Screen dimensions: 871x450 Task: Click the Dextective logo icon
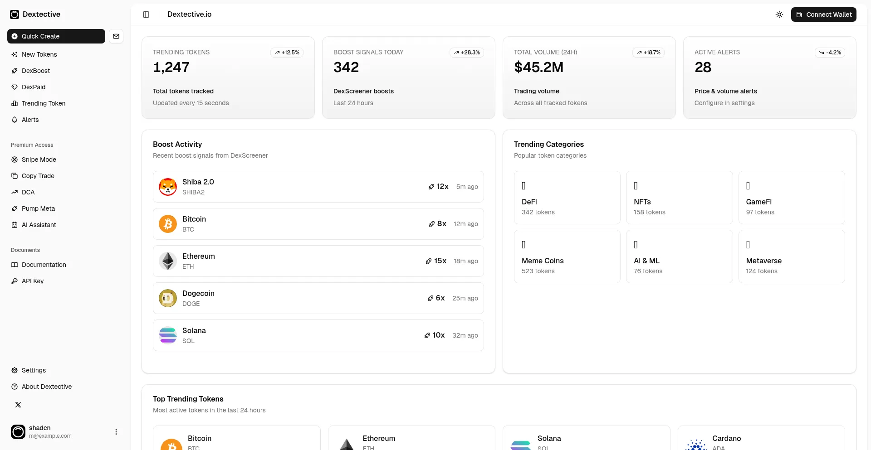[x=15, y=15]
